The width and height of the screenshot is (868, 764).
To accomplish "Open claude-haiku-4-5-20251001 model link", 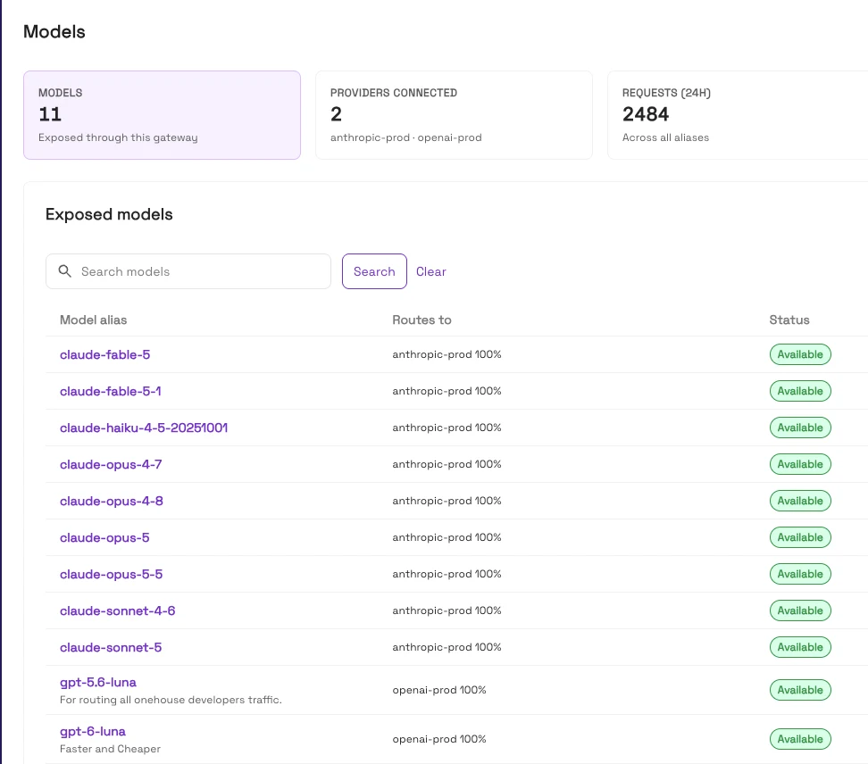I will pyautogui.click(x=144, y=428).
